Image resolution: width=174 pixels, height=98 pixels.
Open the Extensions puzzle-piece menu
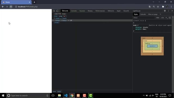pos(163,7)
